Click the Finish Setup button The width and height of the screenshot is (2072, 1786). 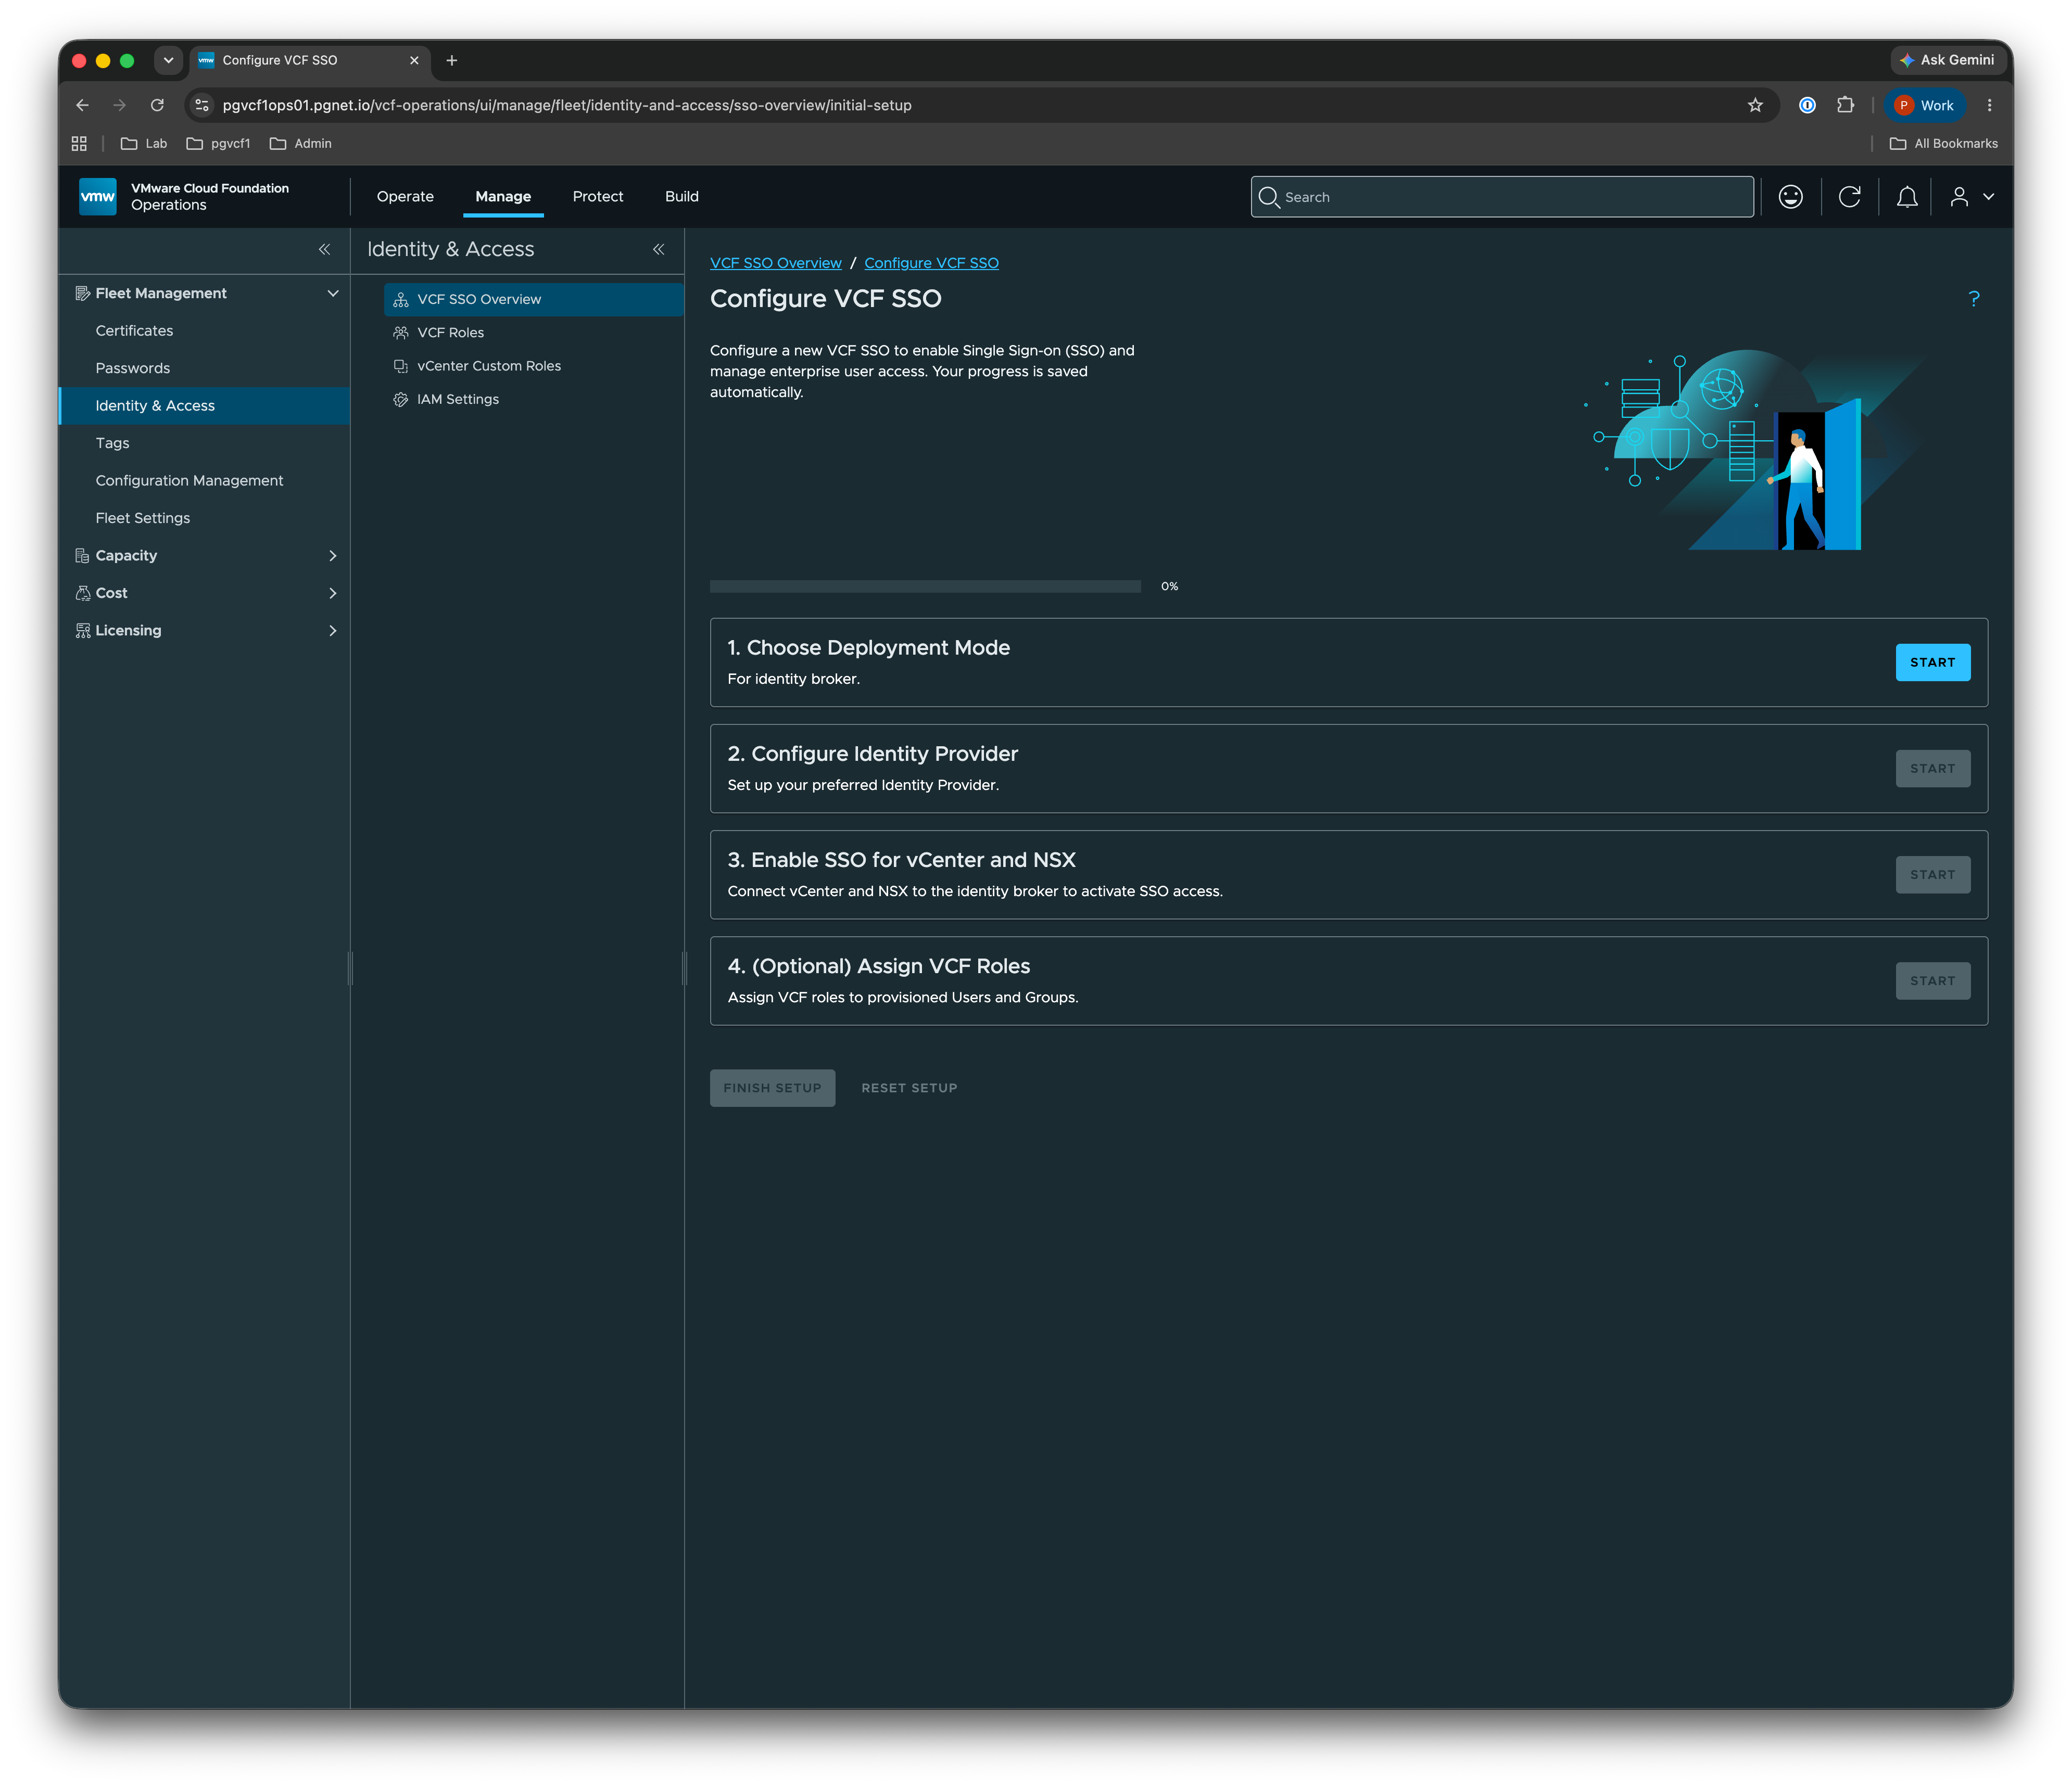tap(772, 1088)
